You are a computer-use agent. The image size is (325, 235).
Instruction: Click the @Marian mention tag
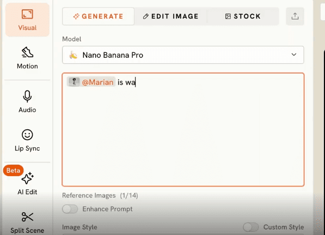click(x=97, y=82)
